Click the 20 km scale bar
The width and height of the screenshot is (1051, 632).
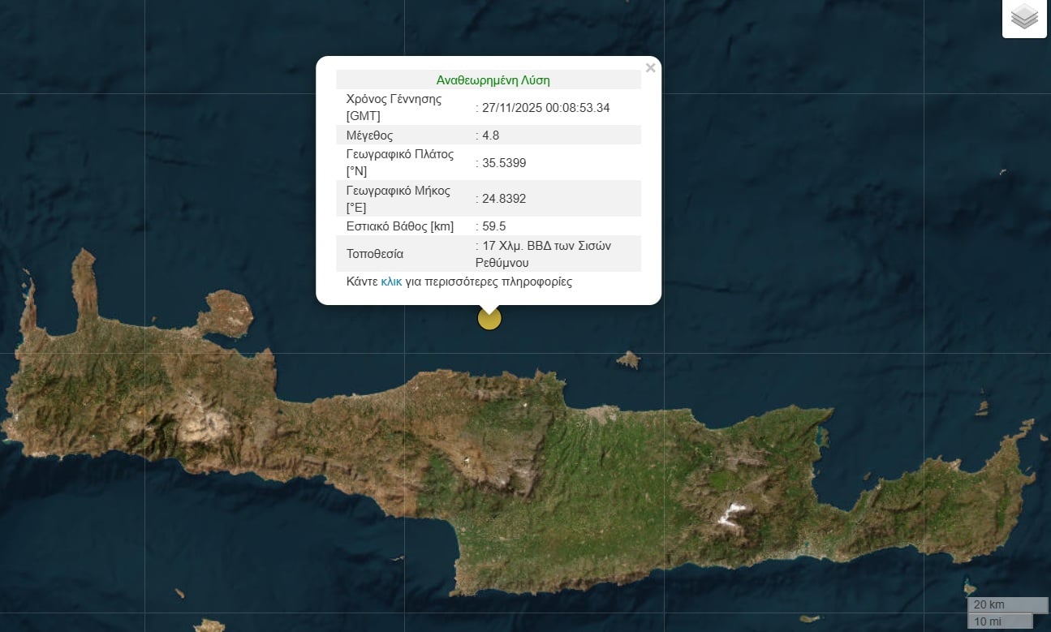(x=1007, y=604)
